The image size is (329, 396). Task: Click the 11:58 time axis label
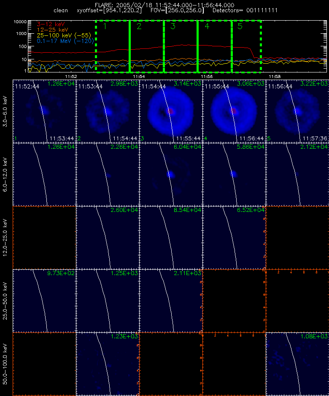(275, 76)
